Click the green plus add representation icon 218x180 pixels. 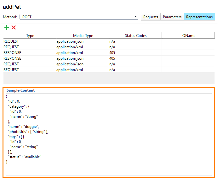[7, 27]
